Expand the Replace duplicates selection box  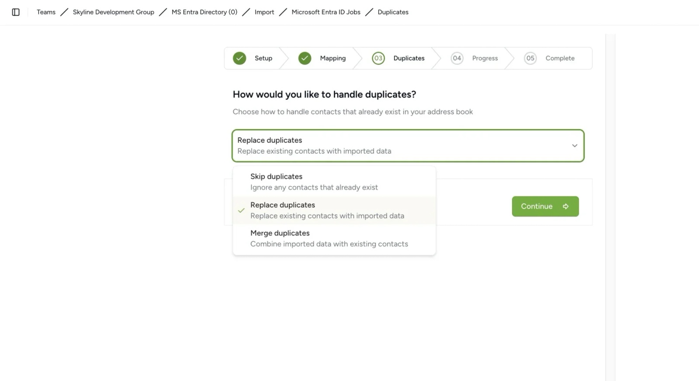click(x=408, y=146)
